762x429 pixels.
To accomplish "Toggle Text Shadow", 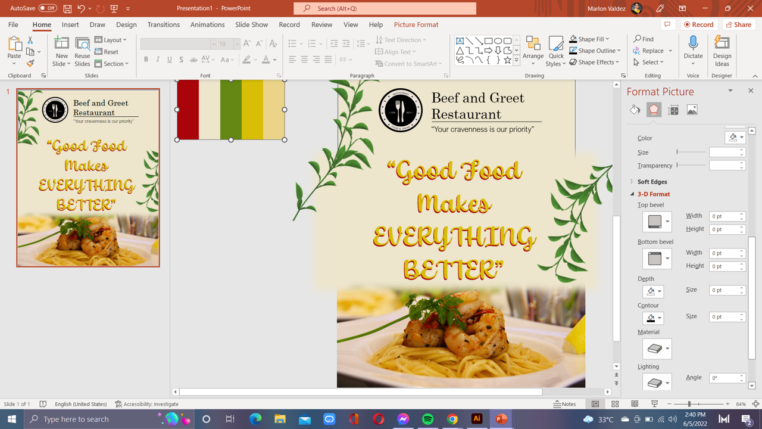I will click(x=182, y=60).
